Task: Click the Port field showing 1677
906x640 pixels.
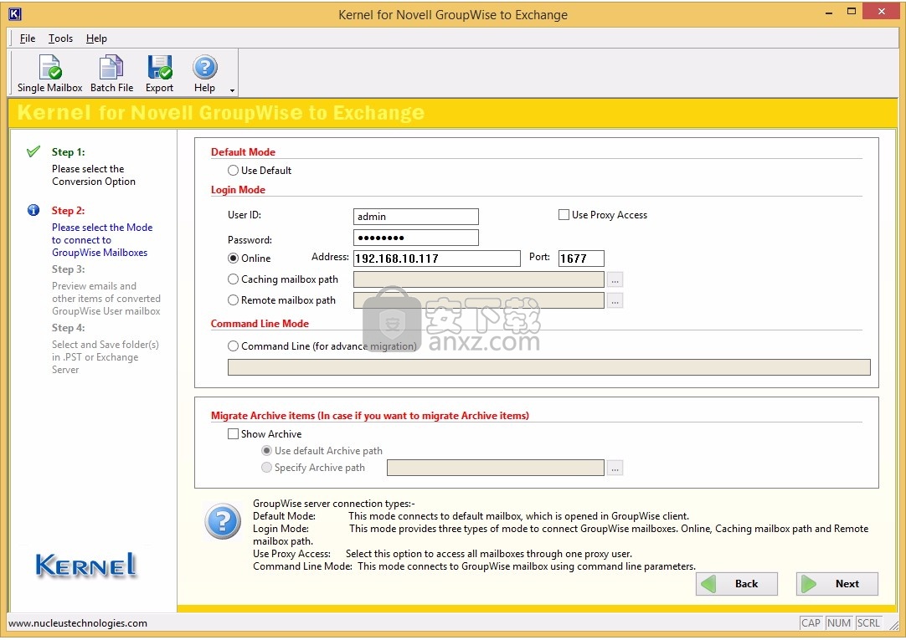Action: point(581,259)
